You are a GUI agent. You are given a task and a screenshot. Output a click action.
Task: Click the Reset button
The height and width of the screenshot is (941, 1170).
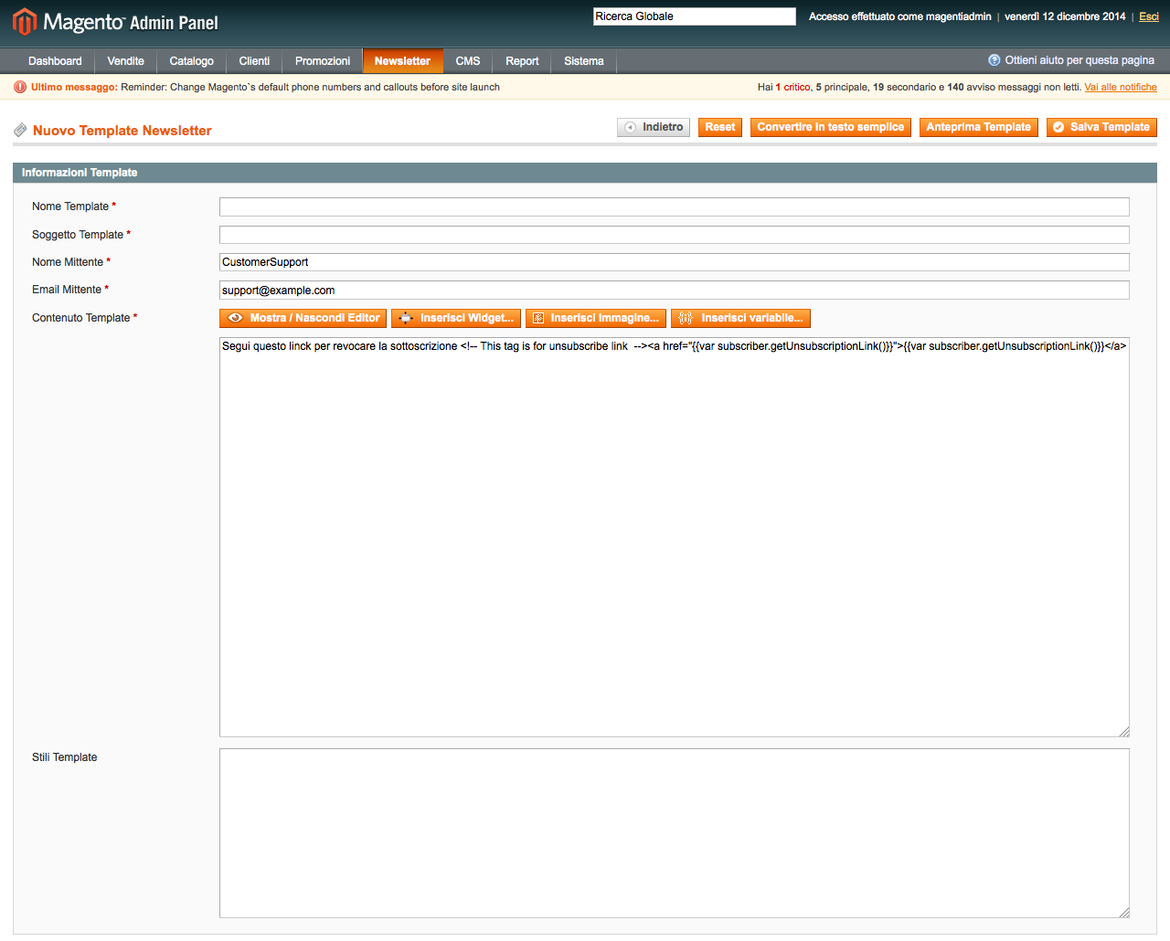(719, 127)
